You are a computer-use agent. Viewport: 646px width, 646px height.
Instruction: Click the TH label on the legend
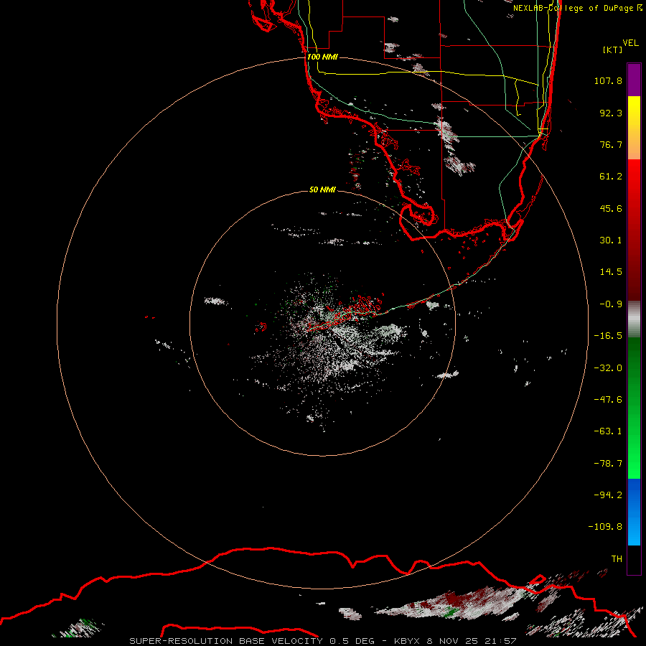[617, 559]
